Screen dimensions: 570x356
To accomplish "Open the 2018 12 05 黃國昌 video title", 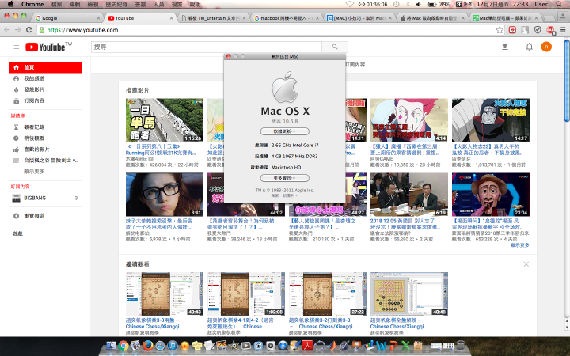I will [x=405, y=224].
